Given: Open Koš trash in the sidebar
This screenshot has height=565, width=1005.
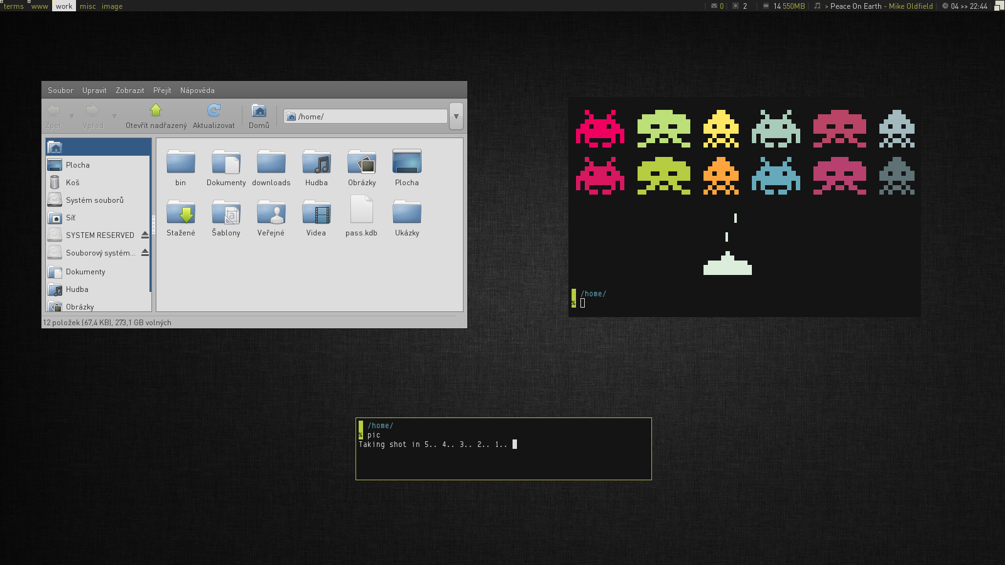Looking at the screenshot, I should point(98,183).
